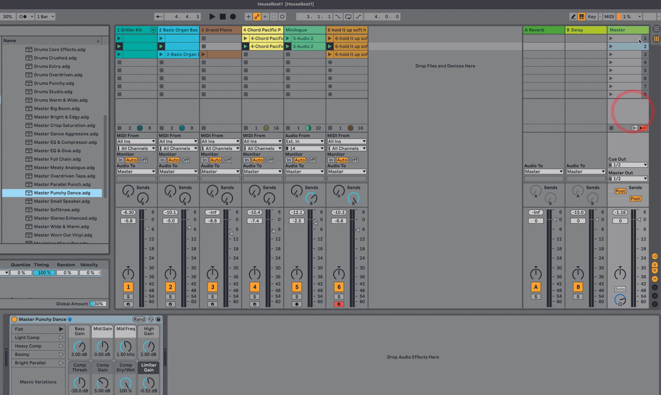
Task: Select the Heavy Comp macro variation
Action: click(x=38, y=346)
